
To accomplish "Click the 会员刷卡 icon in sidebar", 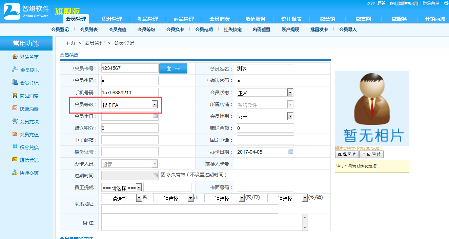I will [15, 69].
